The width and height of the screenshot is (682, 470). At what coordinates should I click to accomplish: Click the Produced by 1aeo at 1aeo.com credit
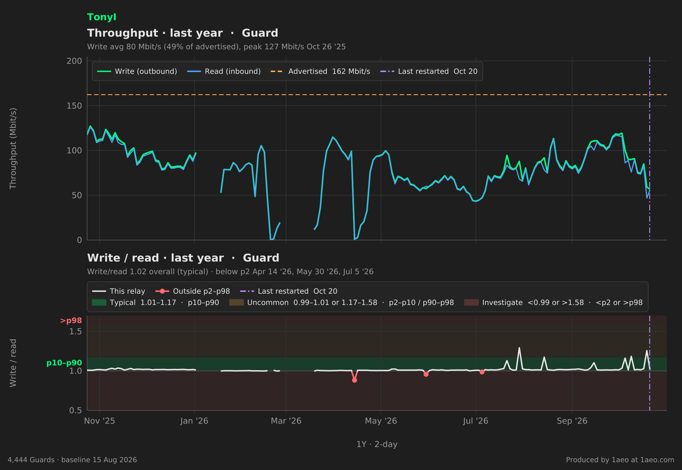[620, 460]
